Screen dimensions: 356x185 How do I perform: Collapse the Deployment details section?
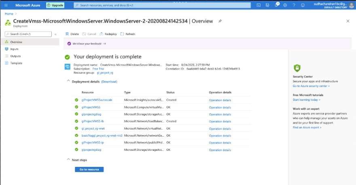click(68, 81)
